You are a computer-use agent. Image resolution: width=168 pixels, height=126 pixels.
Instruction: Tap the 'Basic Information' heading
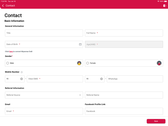pos(14,21)
